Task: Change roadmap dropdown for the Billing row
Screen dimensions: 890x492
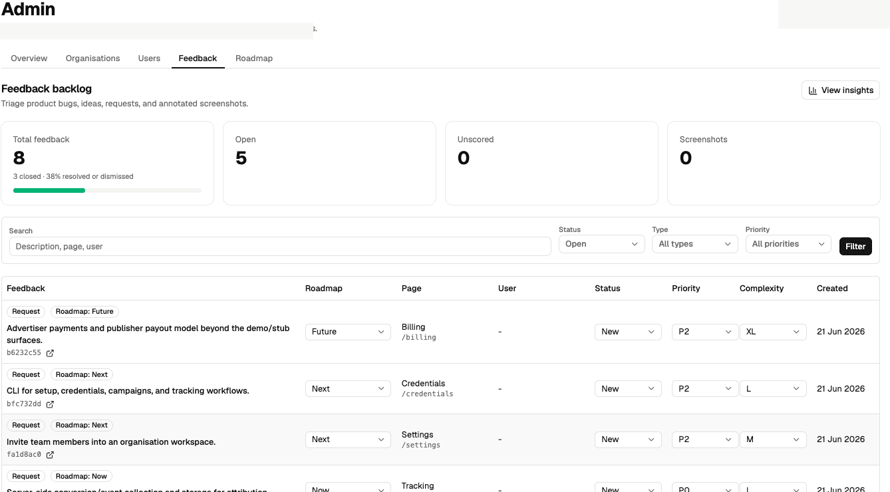Action: [x=348, y=332]
